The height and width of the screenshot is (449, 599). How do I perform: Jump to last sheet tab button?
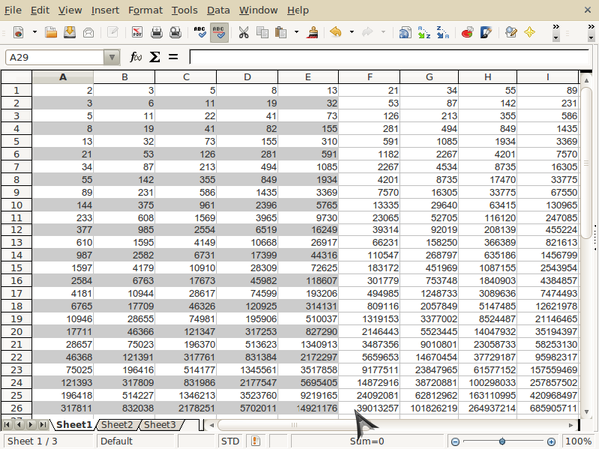(43, 425)
